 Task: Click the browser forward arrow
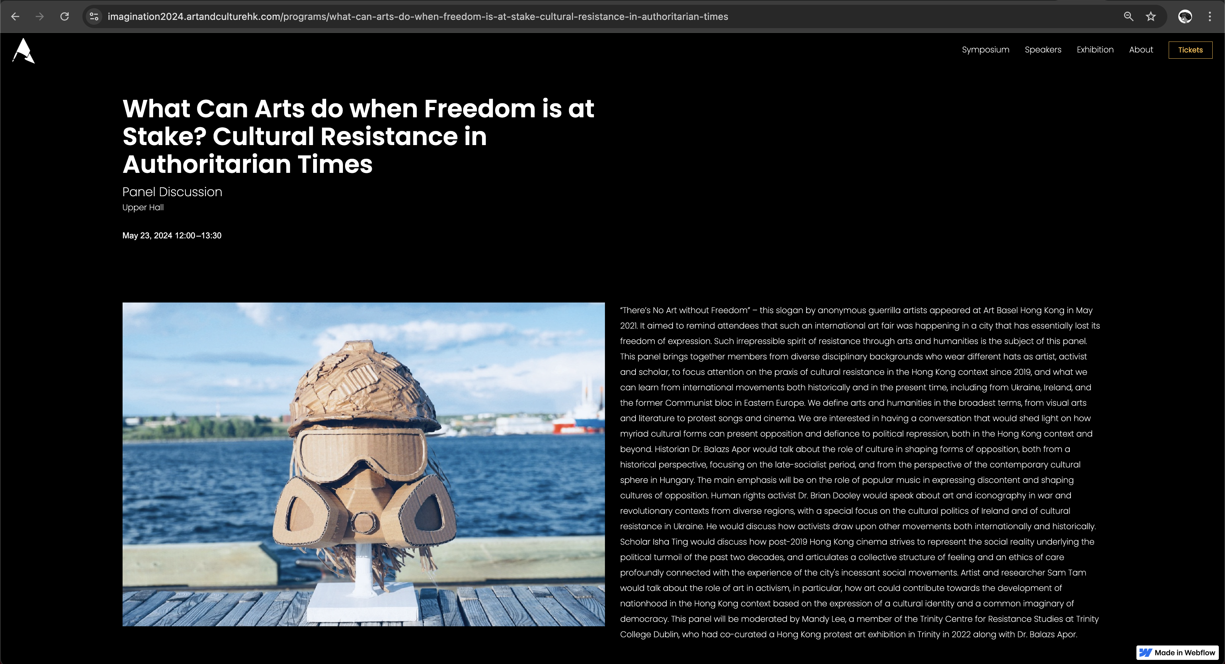tap(40, 16)
